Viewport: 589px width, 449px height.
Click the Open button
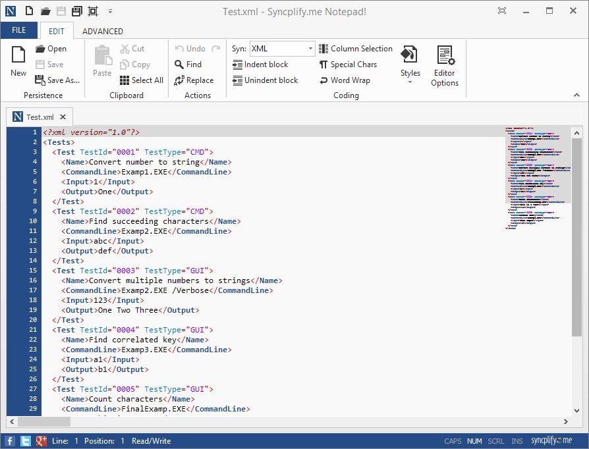coord(51,49)
